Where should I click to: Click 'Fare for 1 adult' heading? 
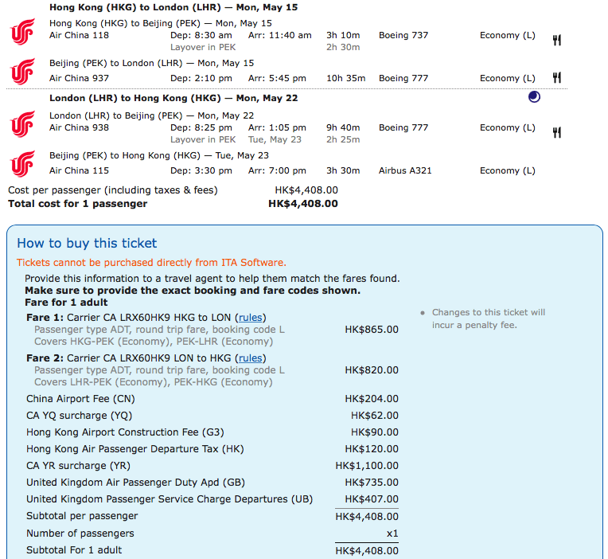66,303
